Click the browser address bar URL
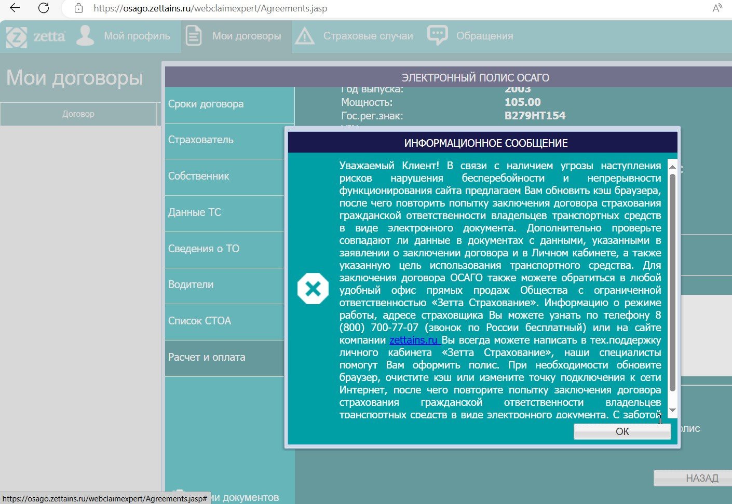 point(210,8)
